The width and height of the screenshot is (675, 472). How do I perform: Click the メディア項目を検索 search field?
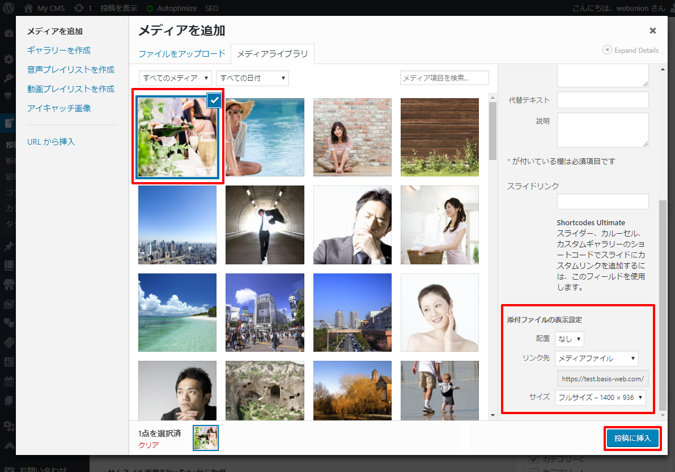[444, 78]
